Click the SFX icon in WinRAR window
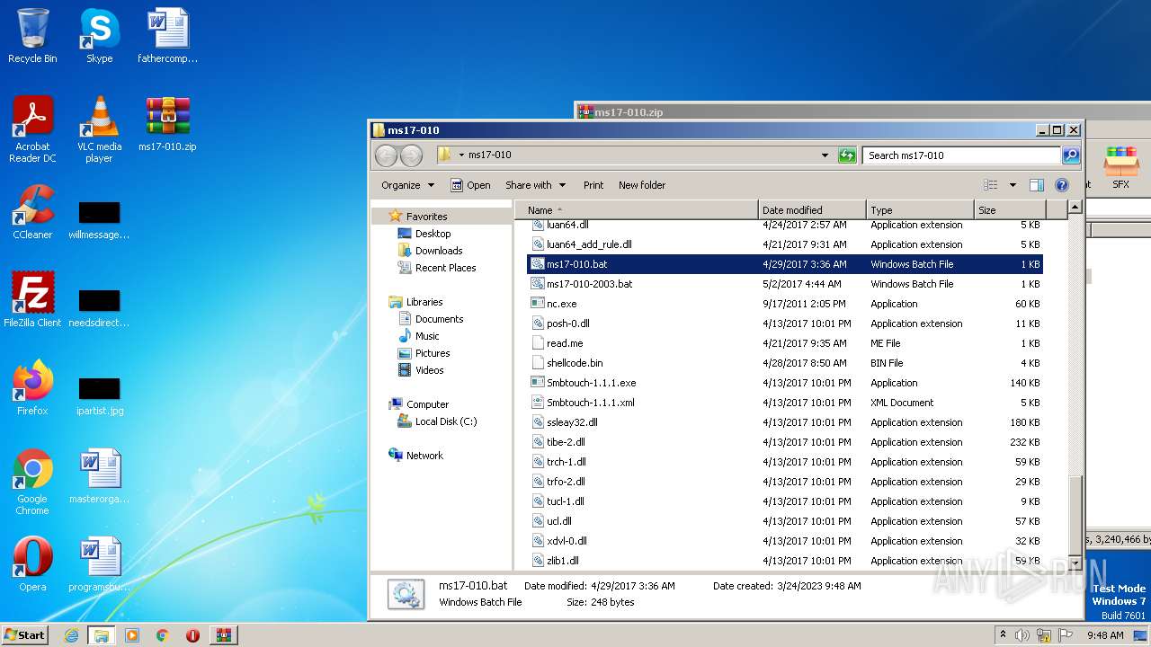Screen dimensions: 1151x647 [1120, 168]
